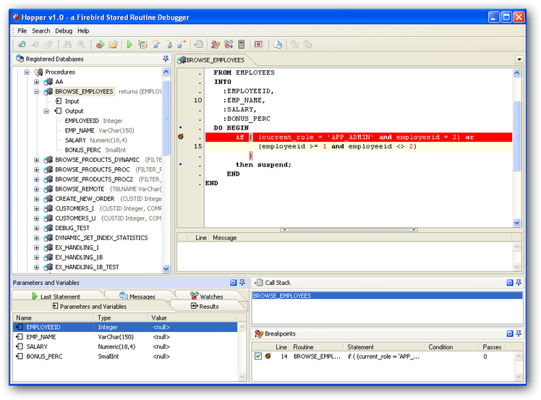This screenshot has height=400, width=541.
Task: Expand the BROWSE_REMOTE node
Action: tap(36, 189)
